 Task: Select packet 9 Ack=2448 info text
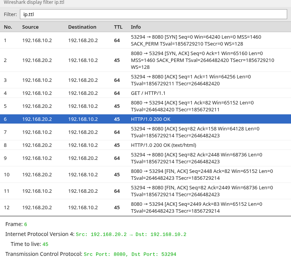(x=196, y=158)
